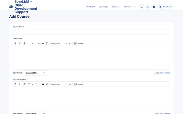Expand bulleted list styles in Description editor

click(x=32, y=43)
